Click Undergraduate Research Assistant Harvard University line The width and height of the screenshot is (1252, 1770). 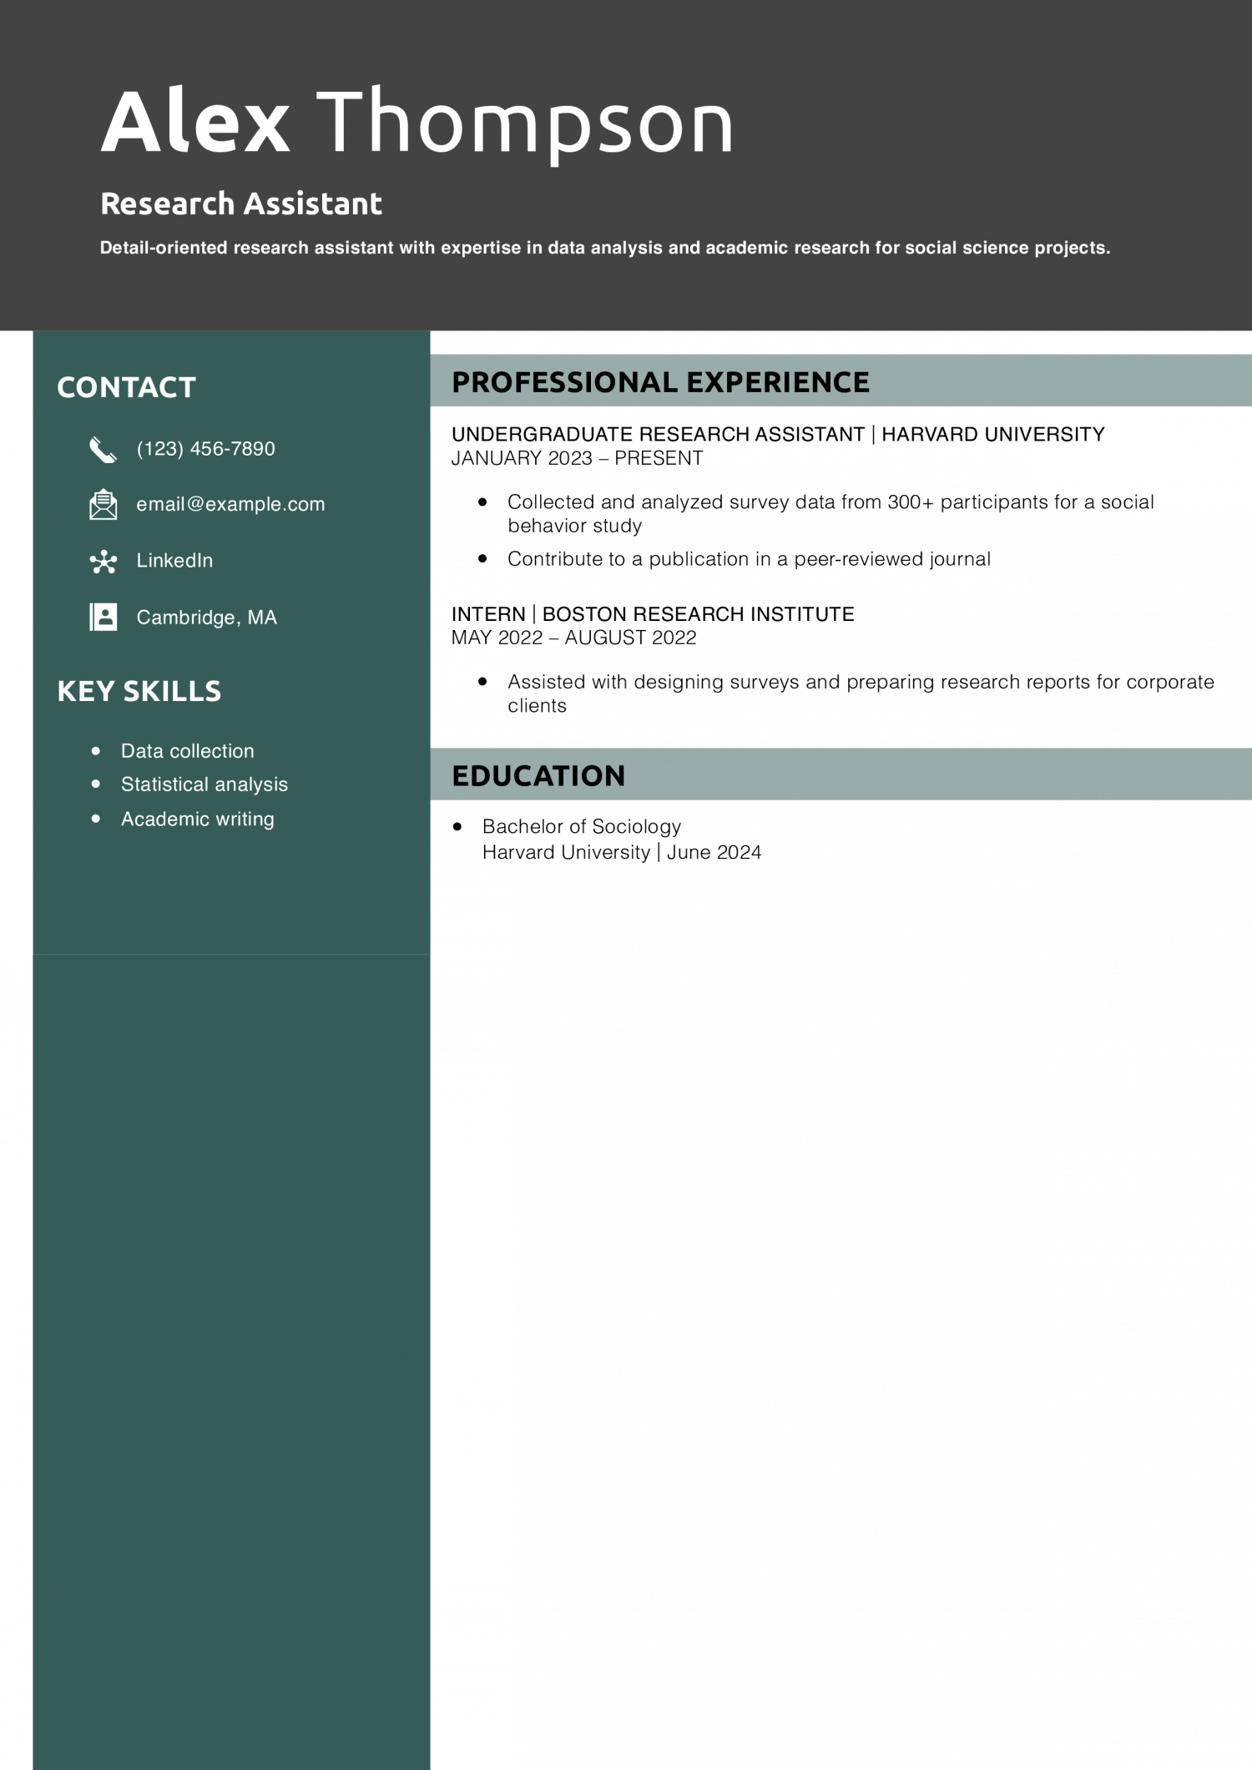778,434
